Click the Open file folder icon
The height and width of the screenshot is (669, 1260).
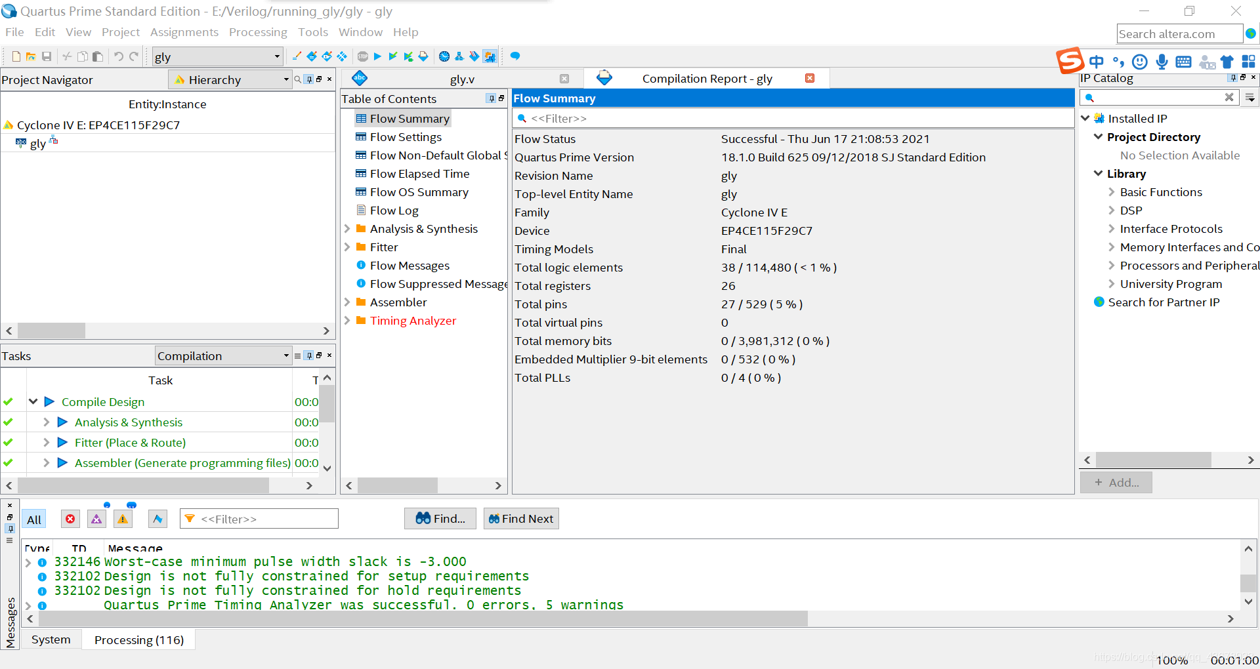pos(31,56)
